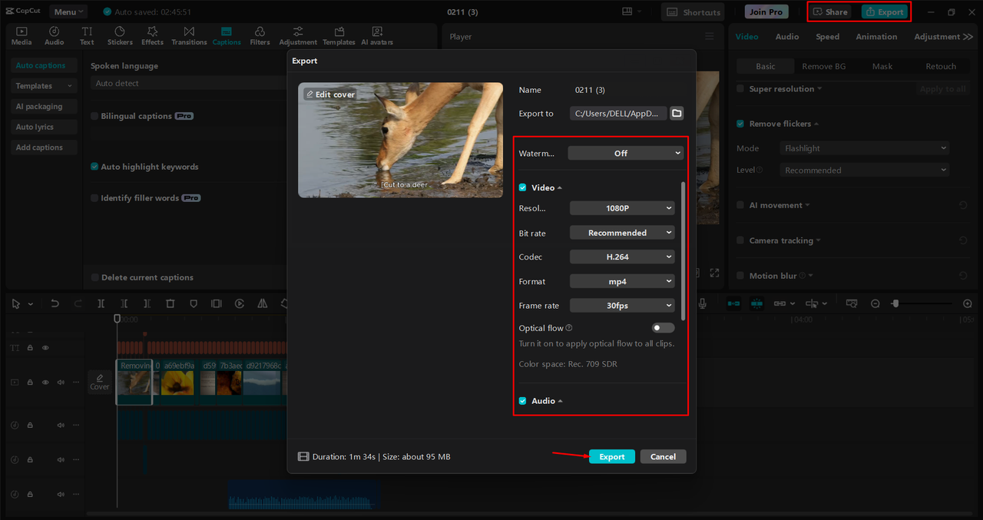Viewport: 983px width, 520px height.
Task: Switch to the Animation properties tab
Action: pos(876,37)
